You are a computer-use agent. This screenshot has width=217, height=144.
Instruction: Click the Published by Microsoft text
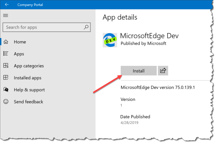pyautogui.click(x=143, y=43)
